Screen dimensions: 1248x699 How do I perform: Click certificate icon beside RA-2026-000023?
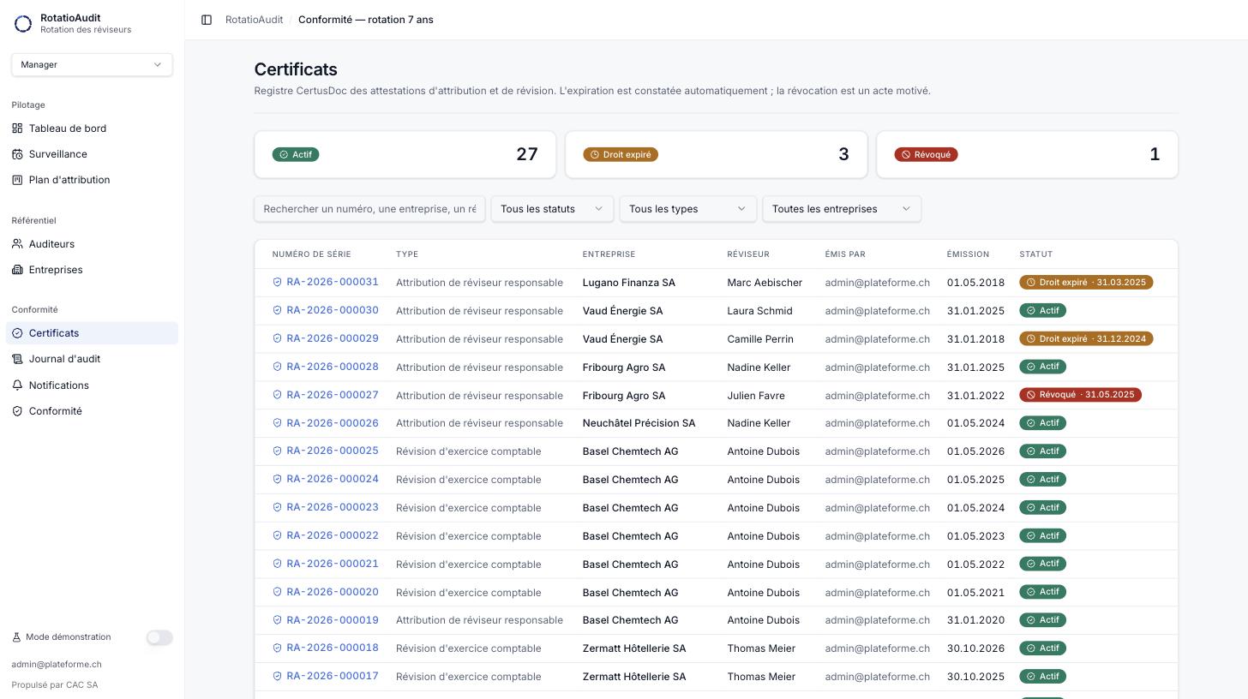tap(278, 507)
